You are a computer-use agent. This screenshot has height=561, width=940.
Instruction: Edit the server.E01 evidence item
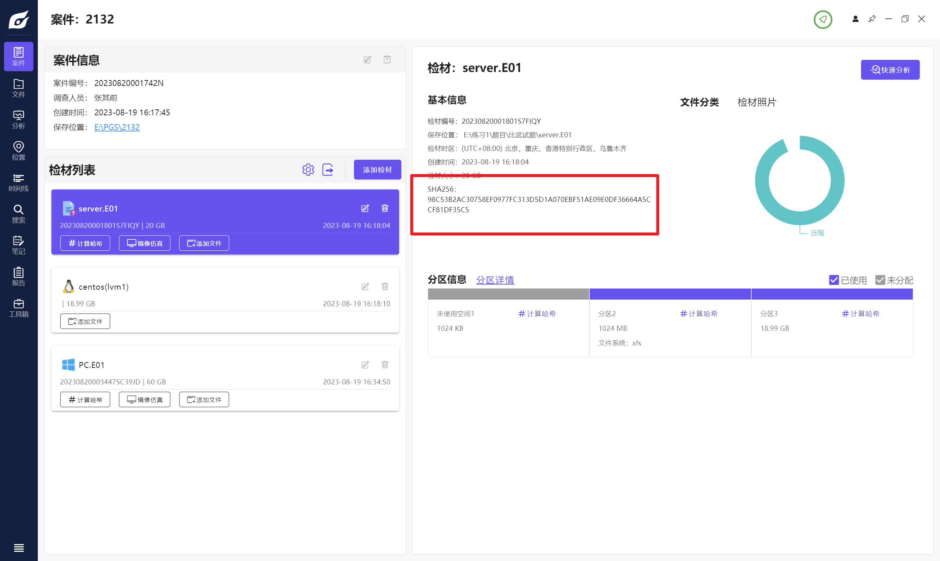click(x=365, y=208)
